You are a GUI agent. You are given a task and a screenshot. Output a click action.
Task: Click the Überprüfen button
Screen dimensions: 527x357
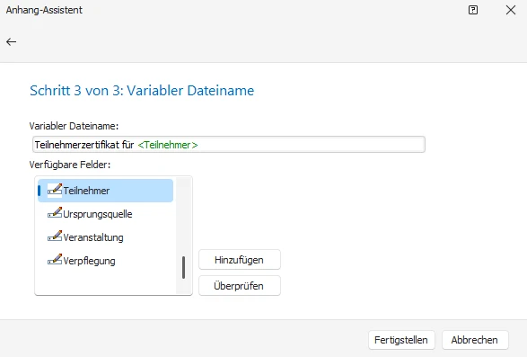240,286
